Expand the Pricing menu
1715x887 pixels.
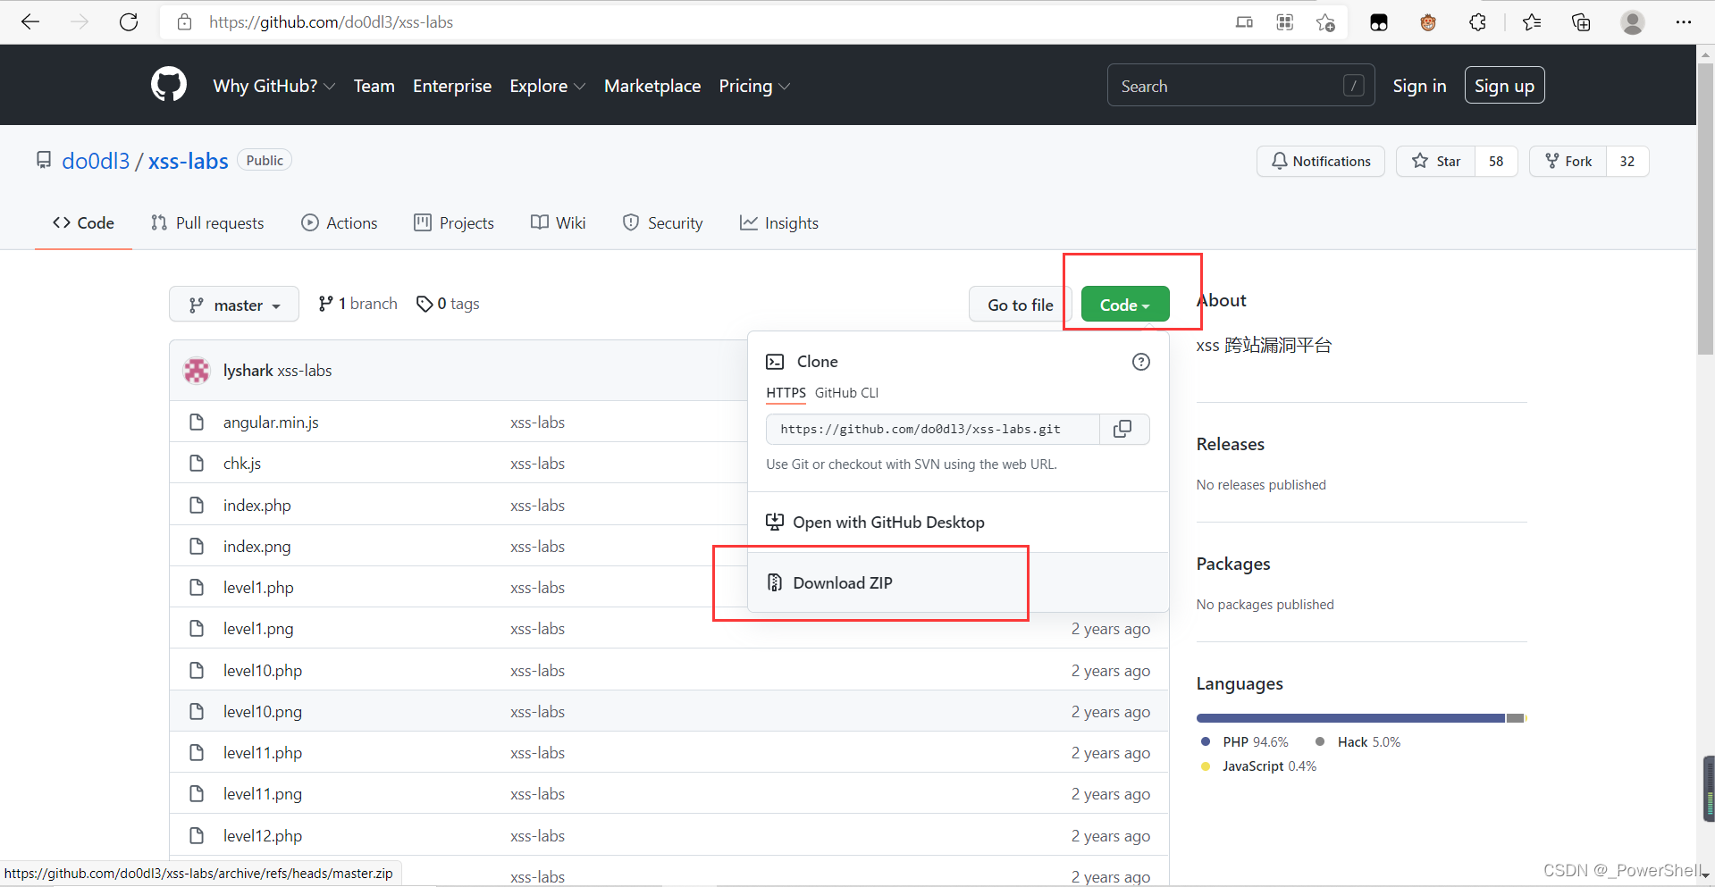click(754, 86)
